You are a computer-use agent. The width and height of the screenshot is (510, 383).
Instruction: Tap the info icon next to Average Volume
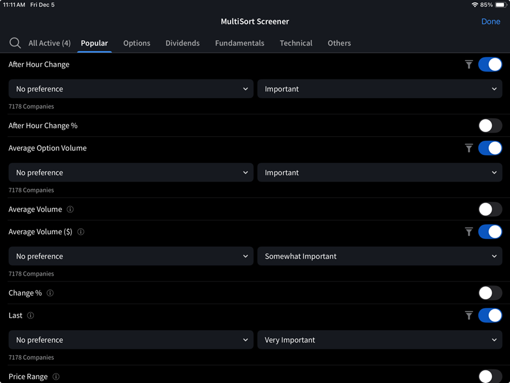click(x=70, y=209)
